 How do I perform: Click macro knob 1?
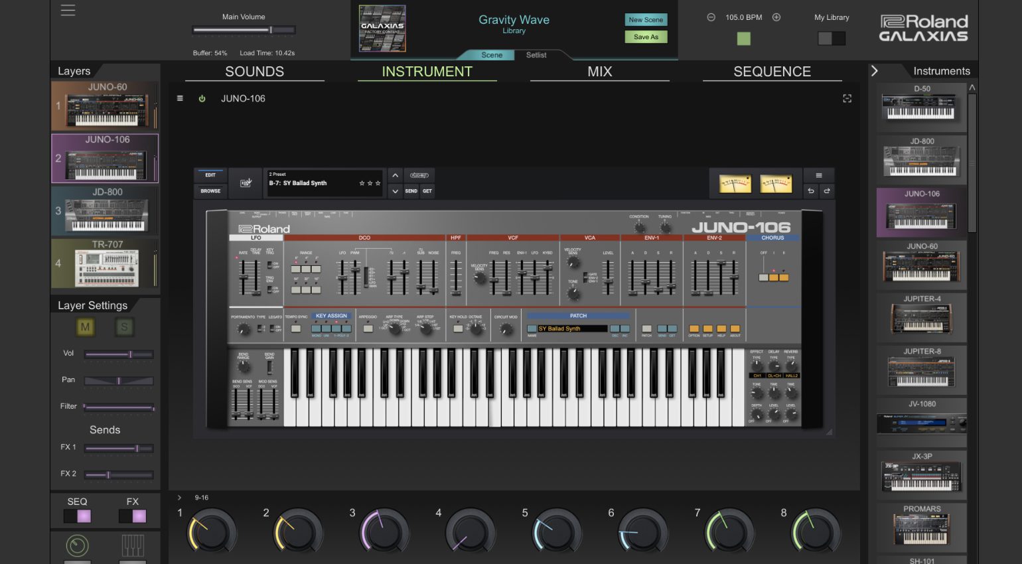point(212,531)
